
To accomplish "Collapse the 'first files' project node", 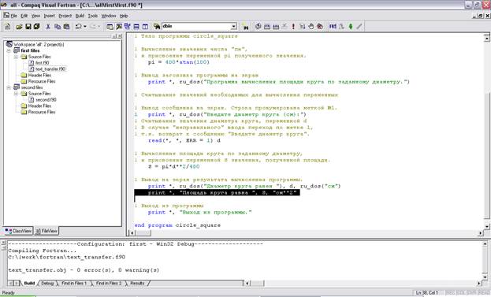I will click(9, 50).
